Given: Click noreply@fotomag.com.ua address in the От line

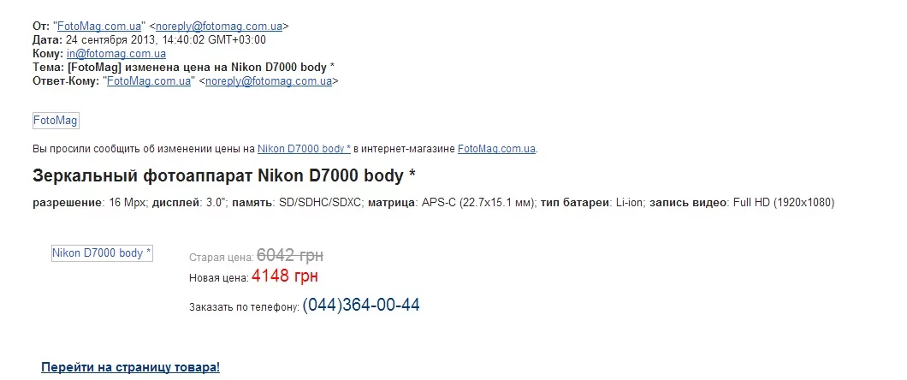Looking at the screenshot, I should 219,27.
